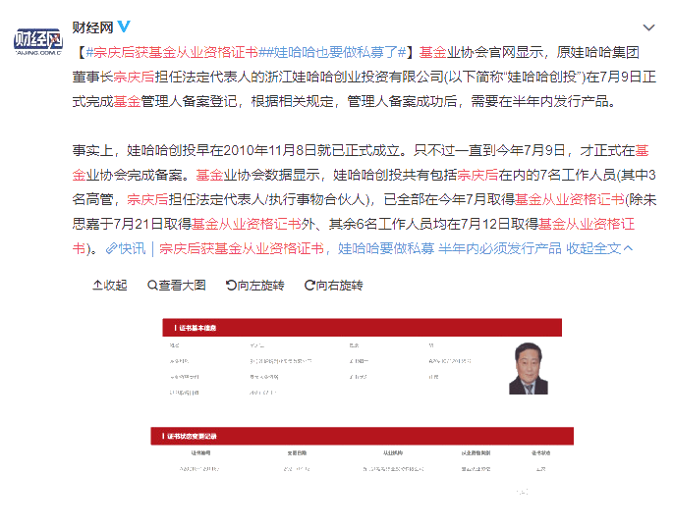The image size is (673, 527).
Task: Click the caret icon after 收起全文
Action: click(628, 248)
